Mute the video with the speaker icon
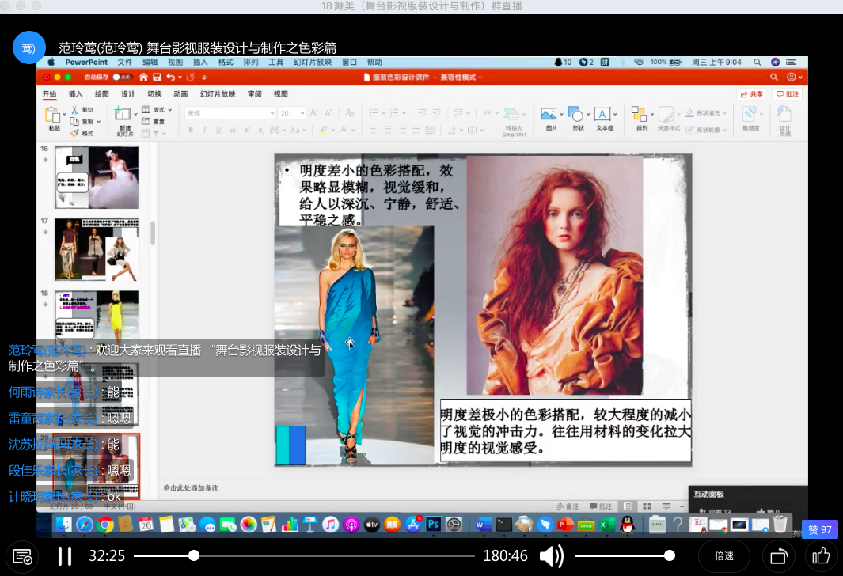 click(x=551, y=556)
